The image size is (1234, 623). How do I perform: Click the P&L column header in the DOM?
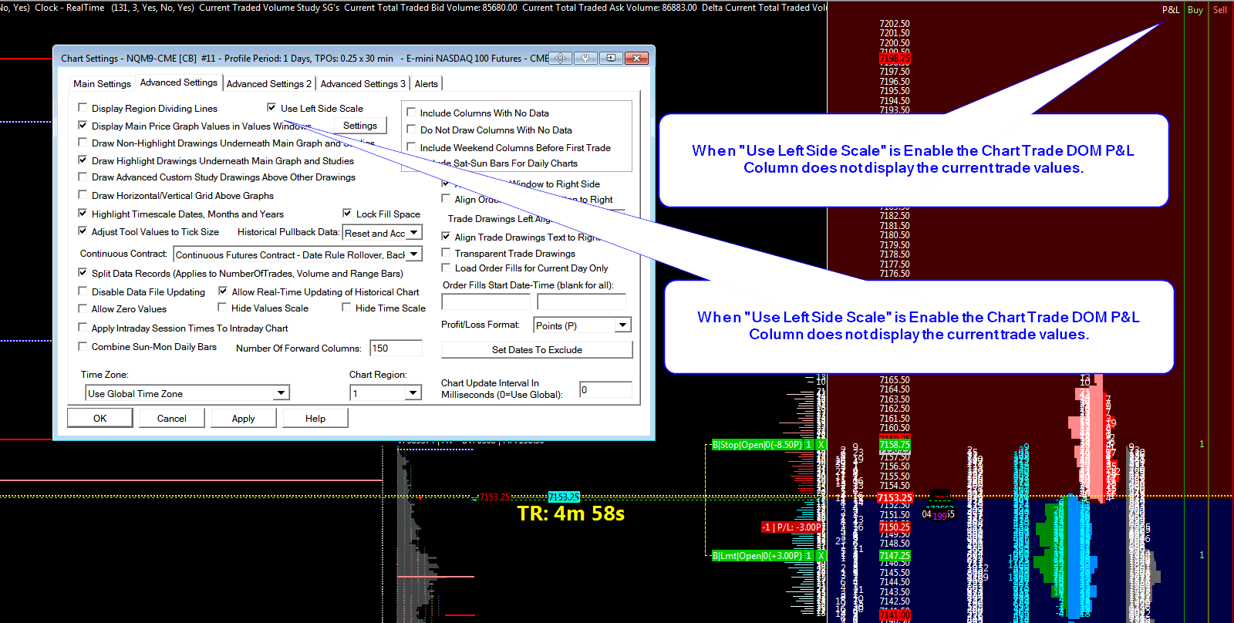(x=1171, y=10)
